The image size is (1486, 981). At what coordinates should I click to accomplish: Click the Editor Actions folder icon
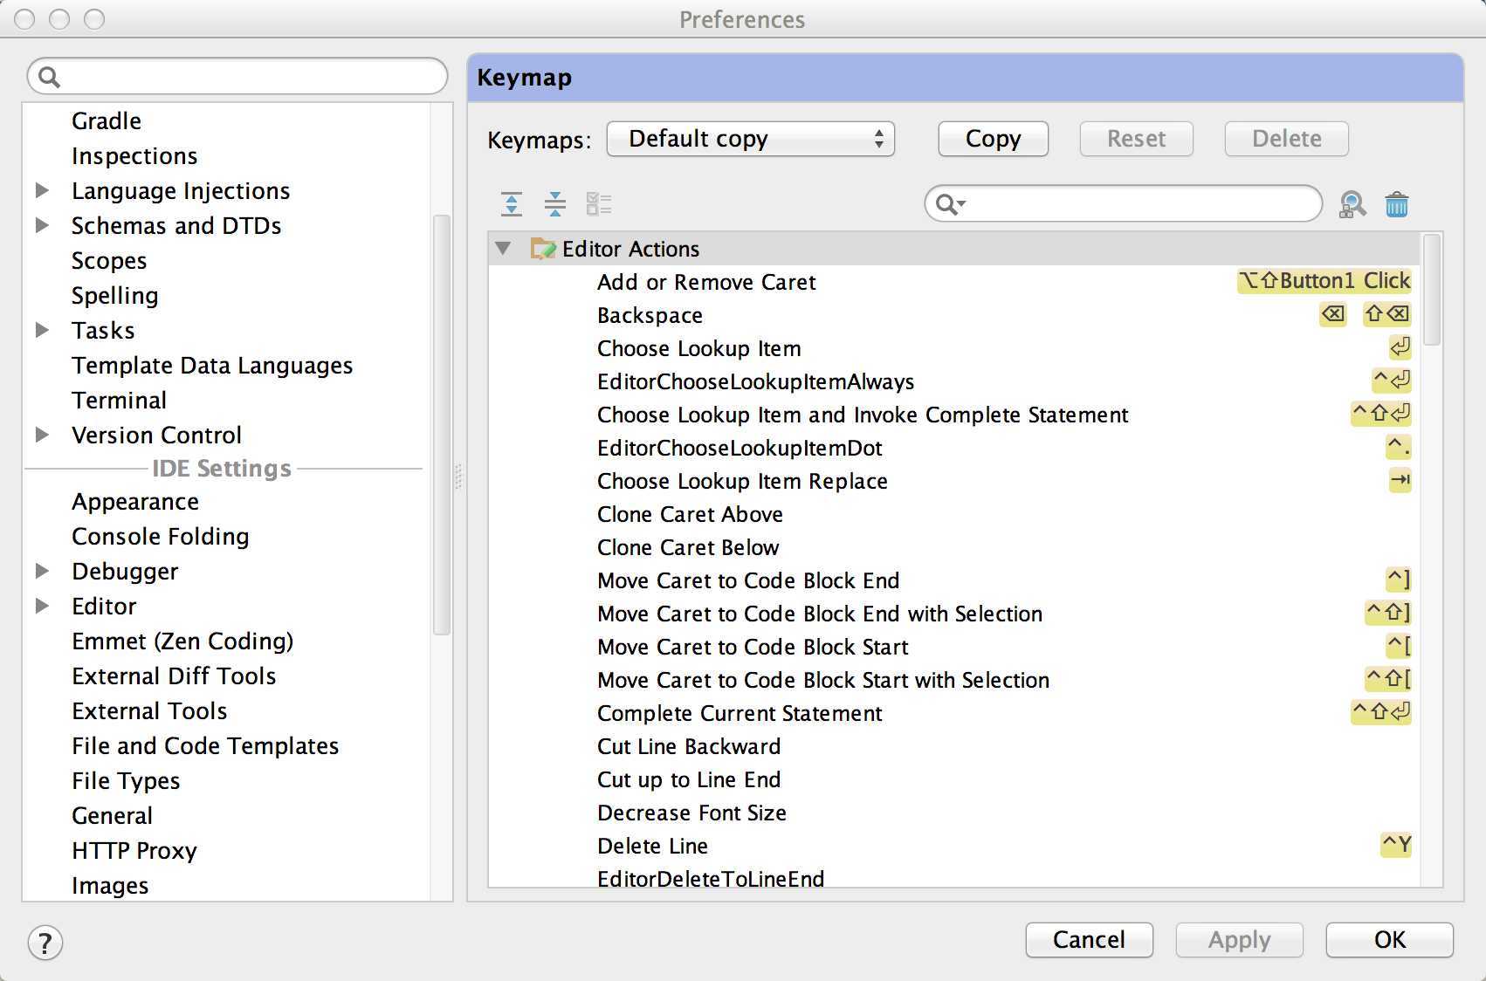click(x=543, y=249)
